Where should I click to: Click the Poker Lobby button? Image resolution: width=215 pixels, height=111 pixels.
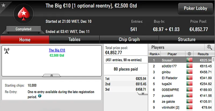click(x=195, y=8)
